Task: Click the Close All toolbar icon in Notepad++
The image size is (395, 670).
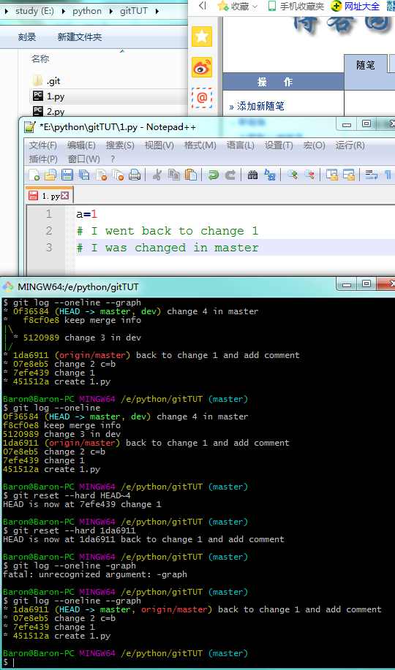Action: [118, 175]
